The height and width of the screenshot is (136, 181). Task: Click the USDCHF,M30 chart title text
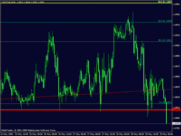tap(23, 2)
